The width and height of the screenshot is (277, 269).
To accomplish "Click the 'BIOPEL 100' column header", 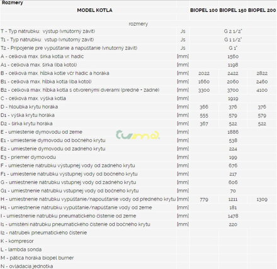I will (x=204, y=10).
